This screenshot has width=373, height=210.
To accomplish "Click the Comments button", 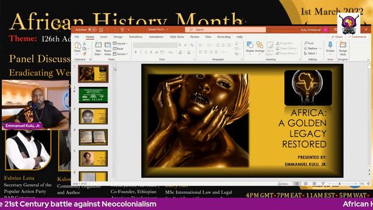I will click(x=357, y=37).
